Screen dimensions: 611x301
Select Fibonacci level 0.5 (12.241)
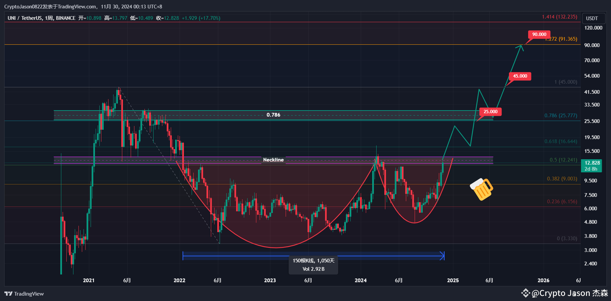[x=564, y=160]
